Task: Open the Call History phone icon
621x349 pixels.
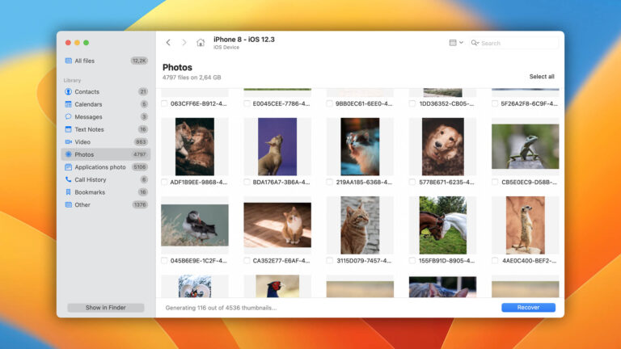Action: tap(68, 179)
